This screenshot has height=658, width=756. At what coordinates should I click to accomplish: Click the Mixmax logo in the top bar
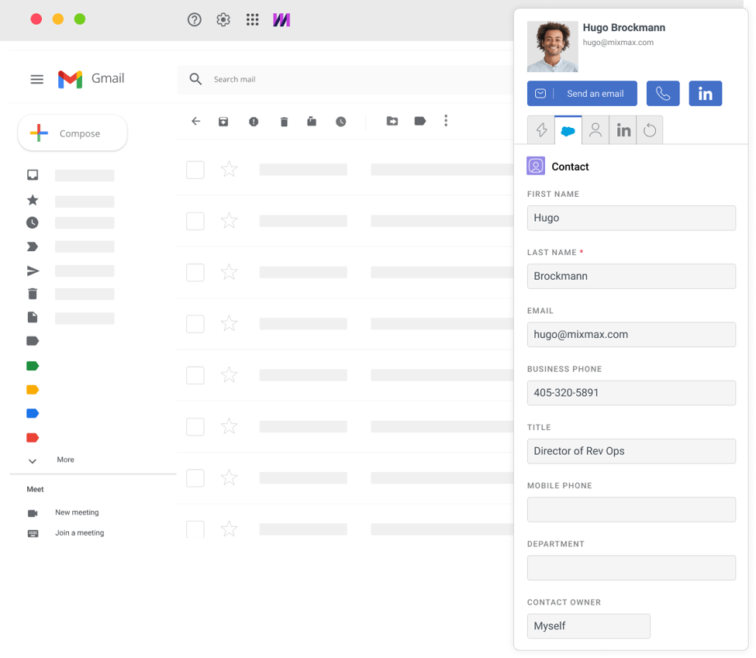coord(281,19)
